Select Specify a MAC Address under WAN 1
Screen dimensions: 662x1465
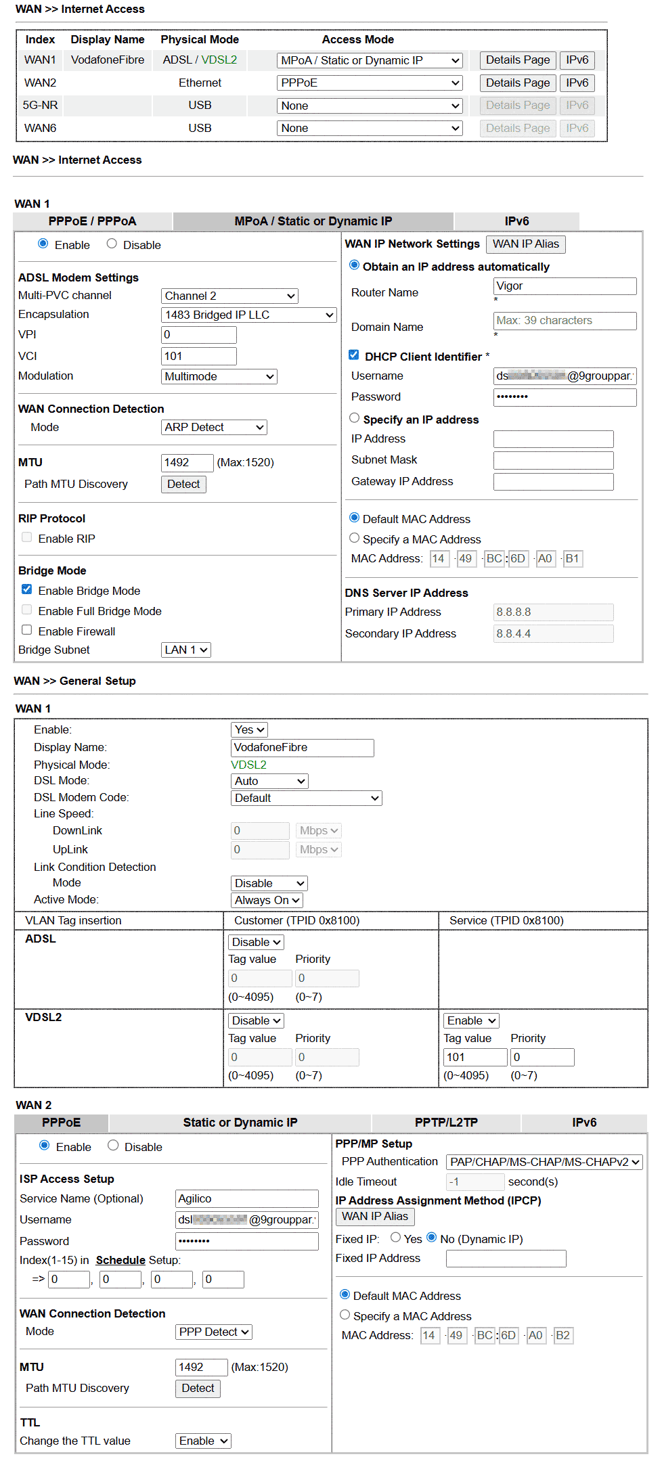pos(354,538)
